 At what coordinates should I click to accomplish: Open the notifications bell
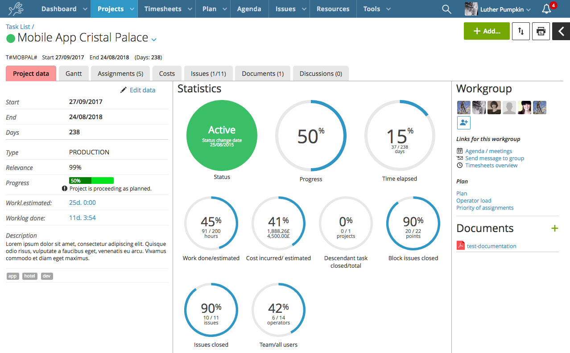546,9
